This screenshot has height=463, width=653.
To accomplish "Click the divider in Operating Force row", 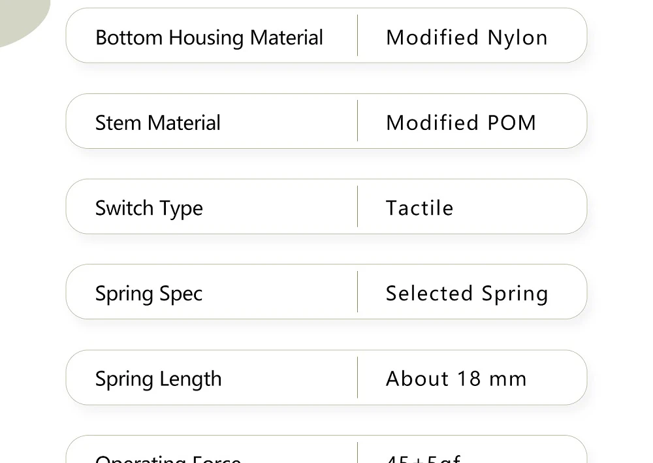I will [357, 453].
